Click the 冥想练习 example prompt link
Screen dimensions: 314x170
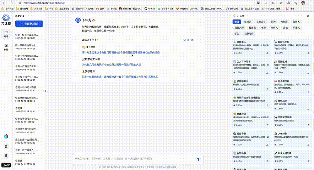pos(120,76)
